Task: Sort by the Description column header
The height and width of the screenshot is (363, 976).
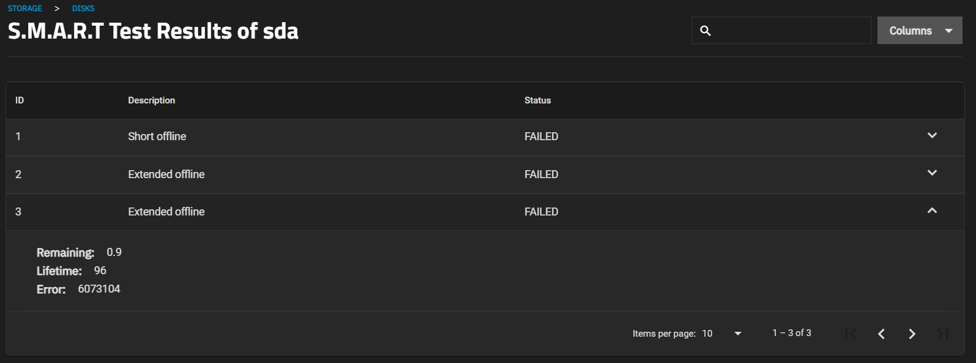Action: point(151,100)
